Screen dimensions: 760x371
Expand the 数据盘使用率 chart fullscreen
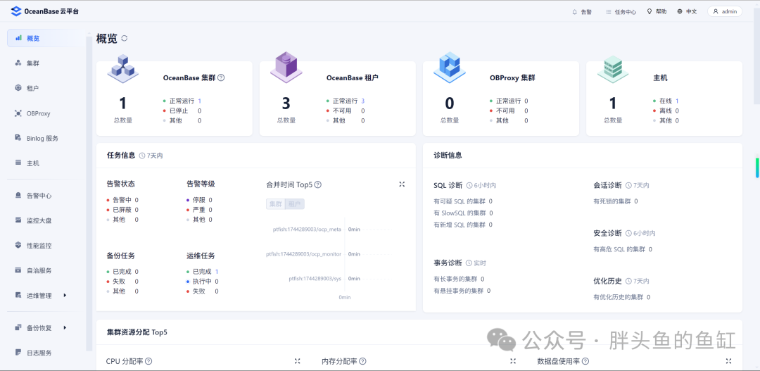tap(728, 361)
